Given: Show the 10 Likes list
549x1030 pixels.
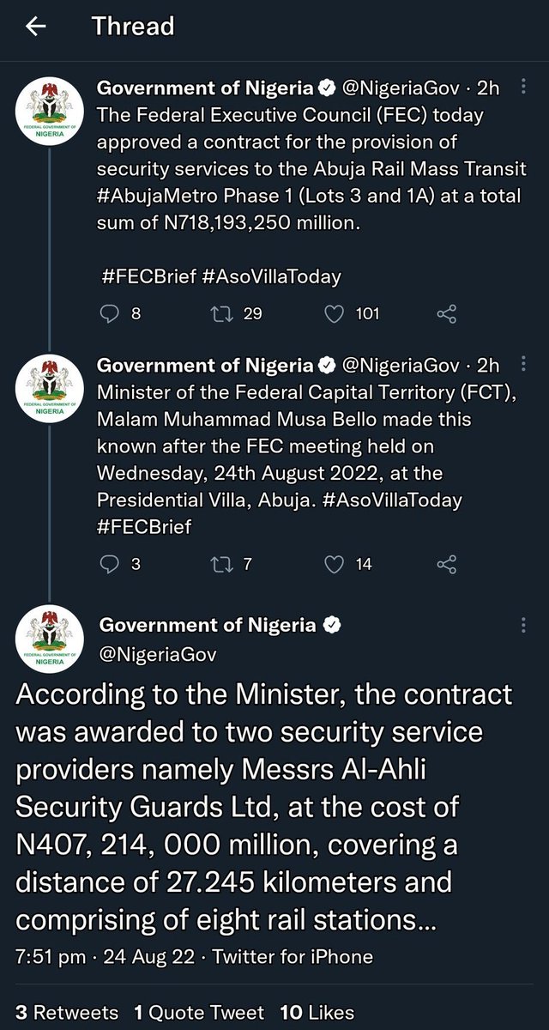Looking at the screenshot, I should pyautogui.click(x=317, y=1012).
